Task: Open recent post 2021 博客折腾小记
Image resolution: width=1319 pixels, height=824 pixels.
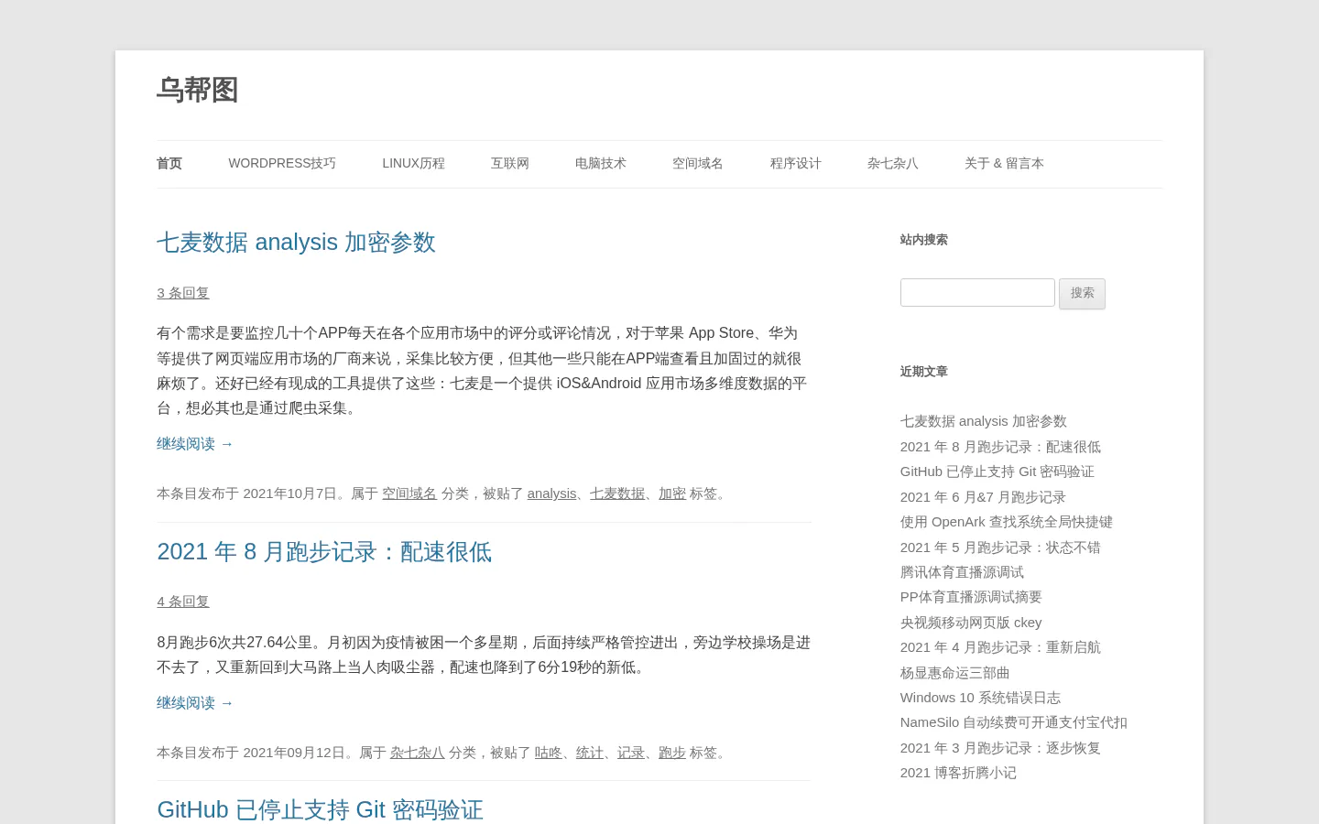Action: [958, 773]
